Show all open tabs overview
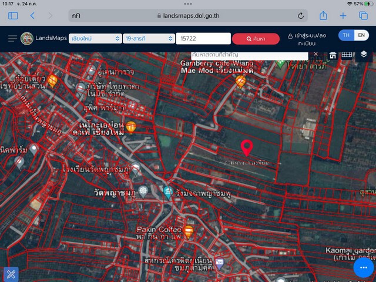The height and width of the screenshot is (282, 376). point(363,16)
